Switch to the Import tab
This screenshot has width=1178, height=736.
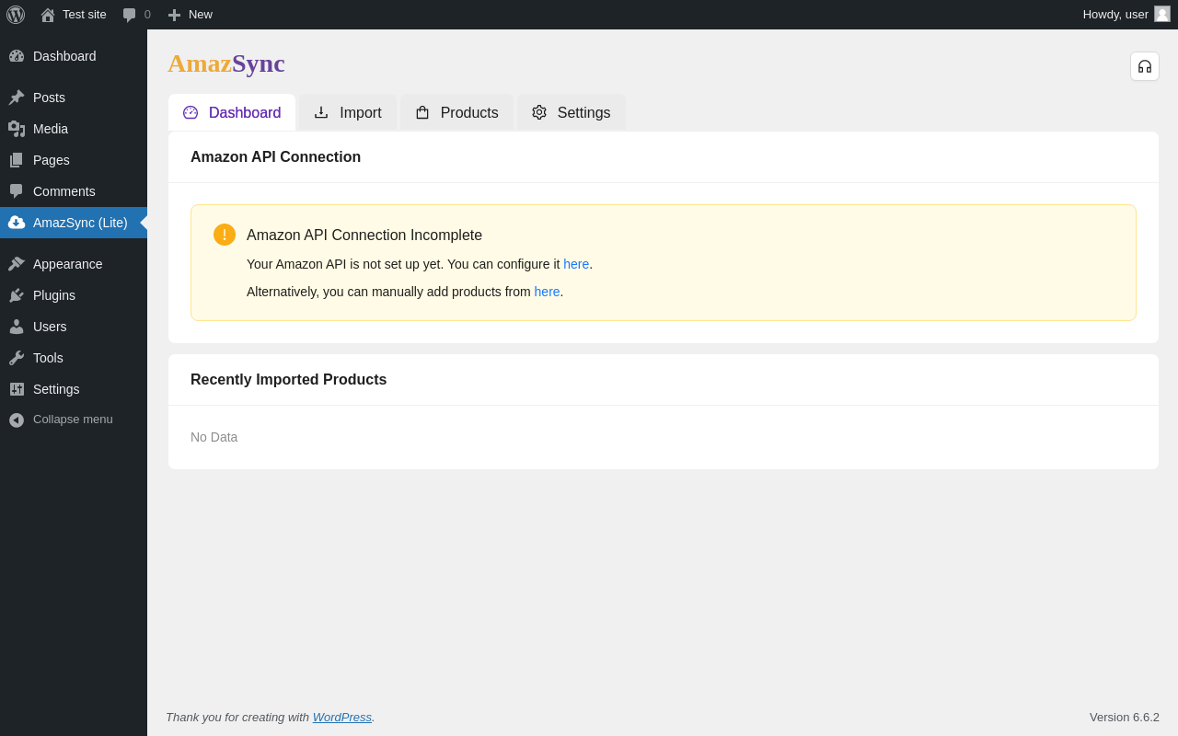[348, 112]
